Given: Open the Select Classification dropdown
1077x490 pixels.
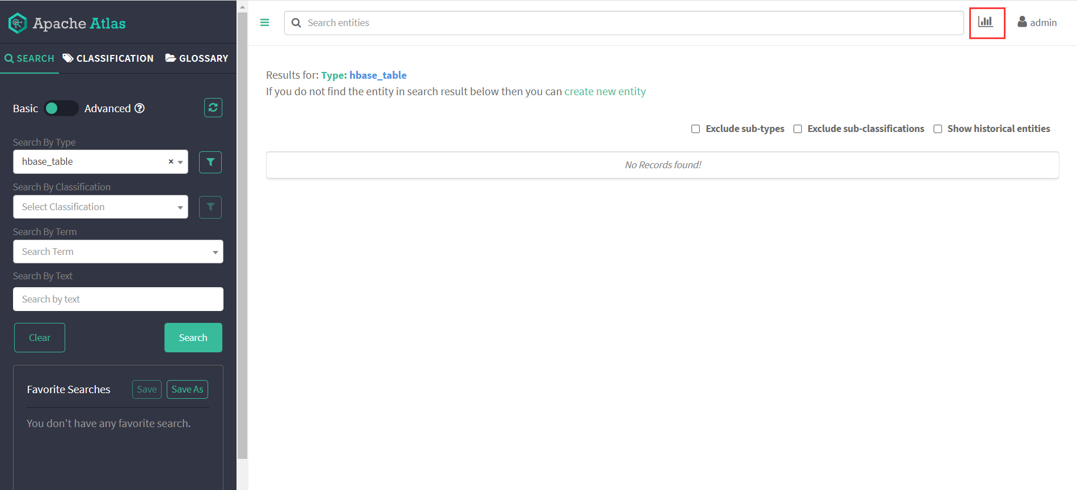Looking at the screenshot, I should point(100,207).
